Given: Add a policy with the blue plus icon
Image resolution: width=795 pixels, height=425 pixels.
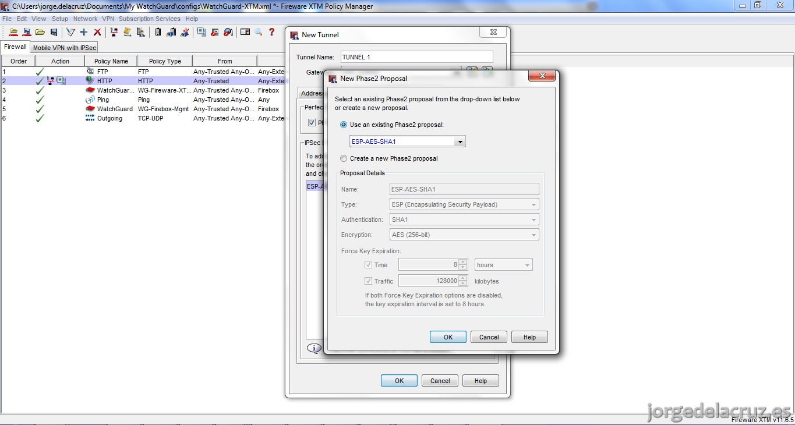Looking at the screenshot, I should click(84, 33).
